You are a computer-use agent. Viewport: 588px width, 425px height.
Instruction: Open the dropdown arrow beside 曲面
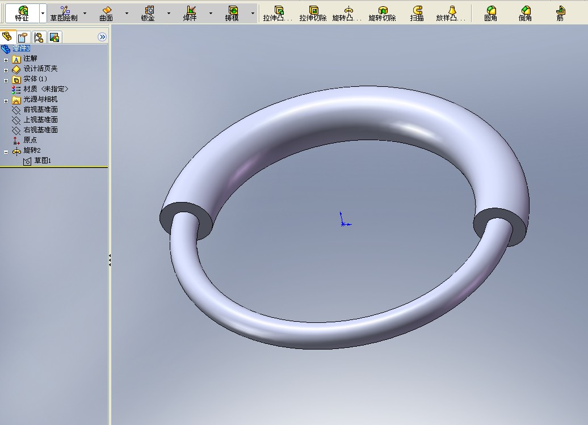click(x=127, y=14)
